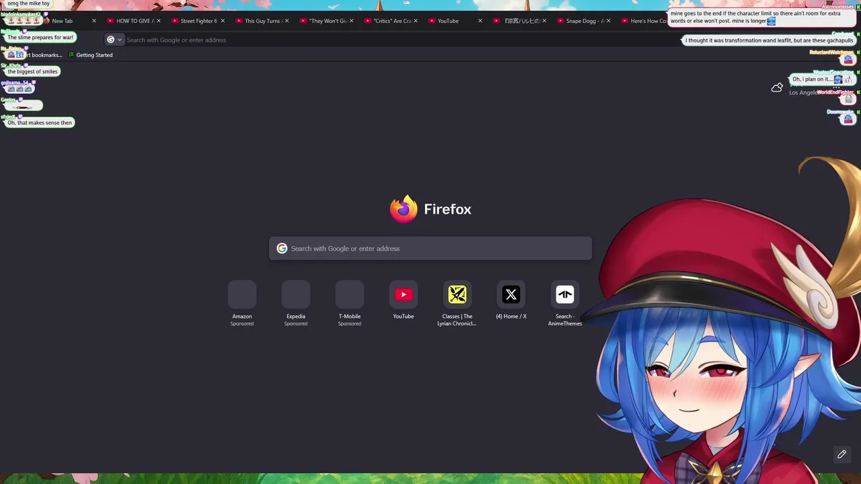Open the Snape Dogg tab

click(x=584, y=21)
